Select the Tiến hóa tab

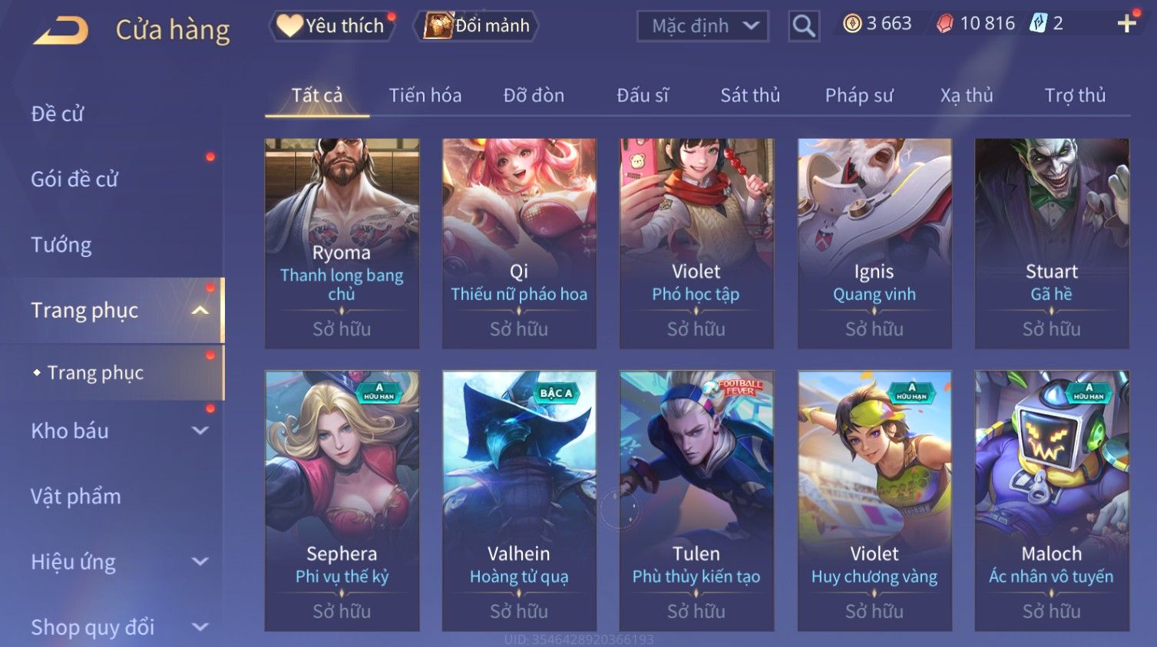425,95
